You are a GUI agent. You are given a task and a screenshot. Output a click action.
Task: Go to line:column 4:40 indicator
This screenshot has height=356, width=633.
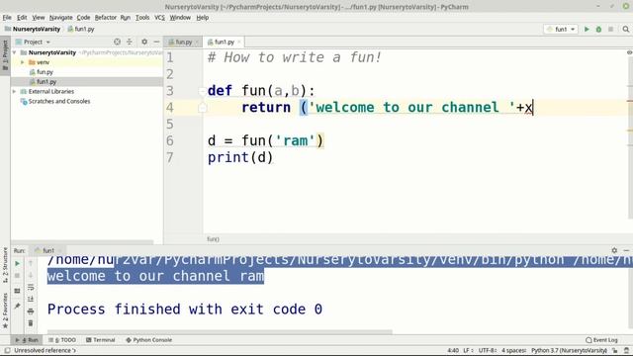[x=453, y=350]
